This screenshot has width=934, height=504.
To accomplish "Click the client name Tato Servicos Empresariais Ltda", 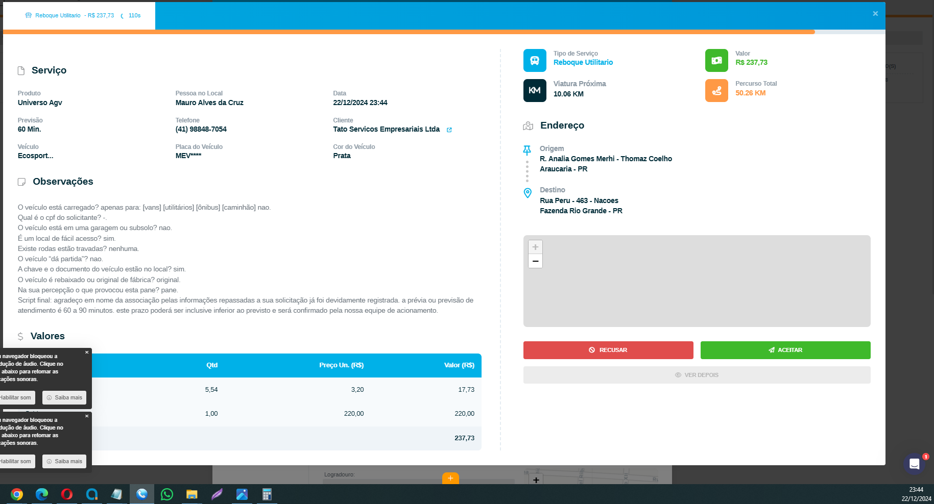I will tap(387, 130).
